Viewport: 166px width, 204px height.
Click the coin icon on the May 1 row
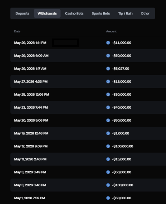pos(108,198)
